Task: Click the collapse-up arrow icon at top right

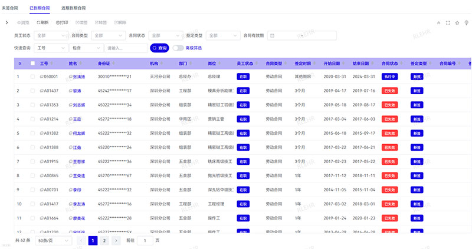Action: coord(438,23)
